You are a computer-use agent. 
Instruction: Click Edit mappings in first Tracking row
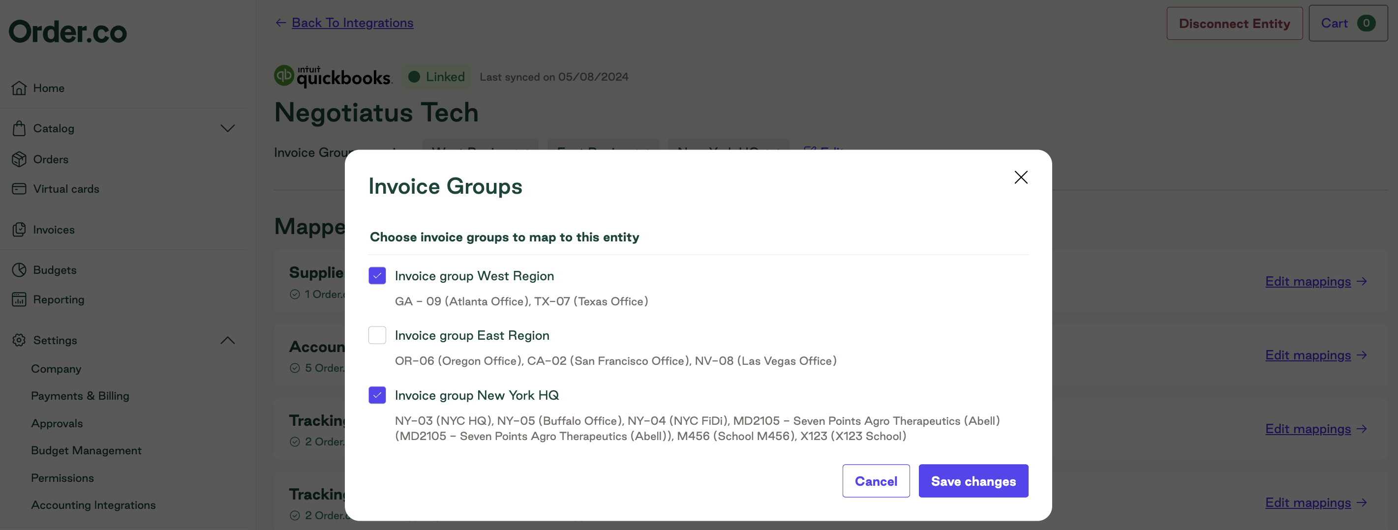[1315, 429]
